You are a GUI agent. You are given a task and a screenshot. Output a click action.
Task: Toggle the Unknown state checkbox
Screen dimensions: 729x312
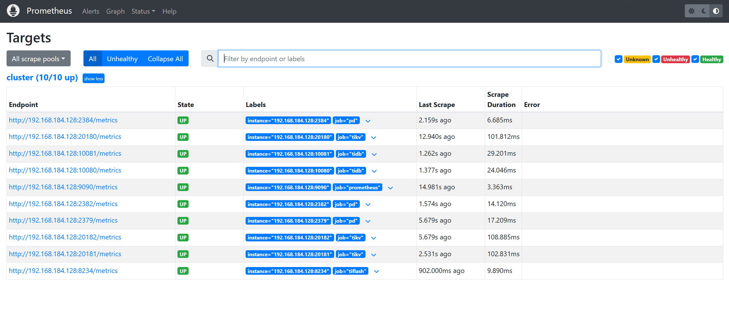point(618,59)
